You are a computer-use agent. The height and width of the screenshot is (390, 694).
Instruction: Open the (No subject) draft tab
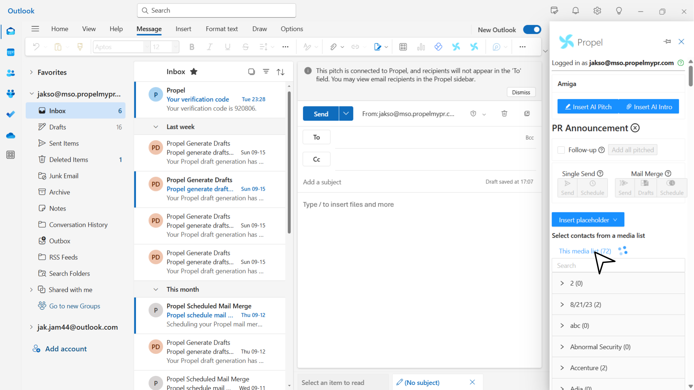point(422,382)
